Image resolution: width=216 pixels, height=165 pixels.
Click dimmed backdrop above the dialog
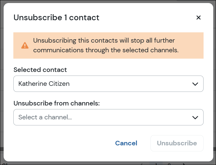pyautogui.click(x=108, y=2)
